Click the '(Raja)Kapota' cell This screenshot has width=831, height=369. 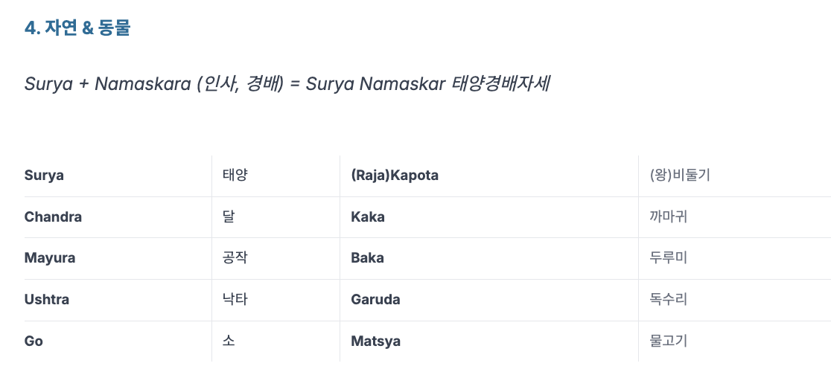pos(489,176)
